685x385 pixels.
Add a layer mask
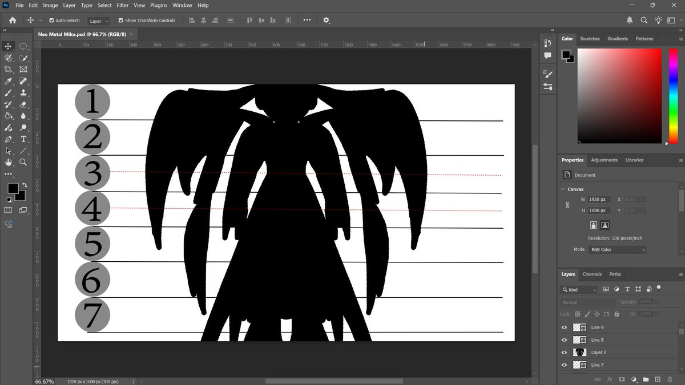(x=622, y=379)
